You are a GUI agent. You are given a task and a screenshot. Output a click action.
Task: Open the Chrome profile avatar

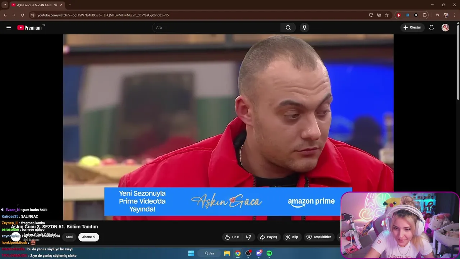point(446,15)
